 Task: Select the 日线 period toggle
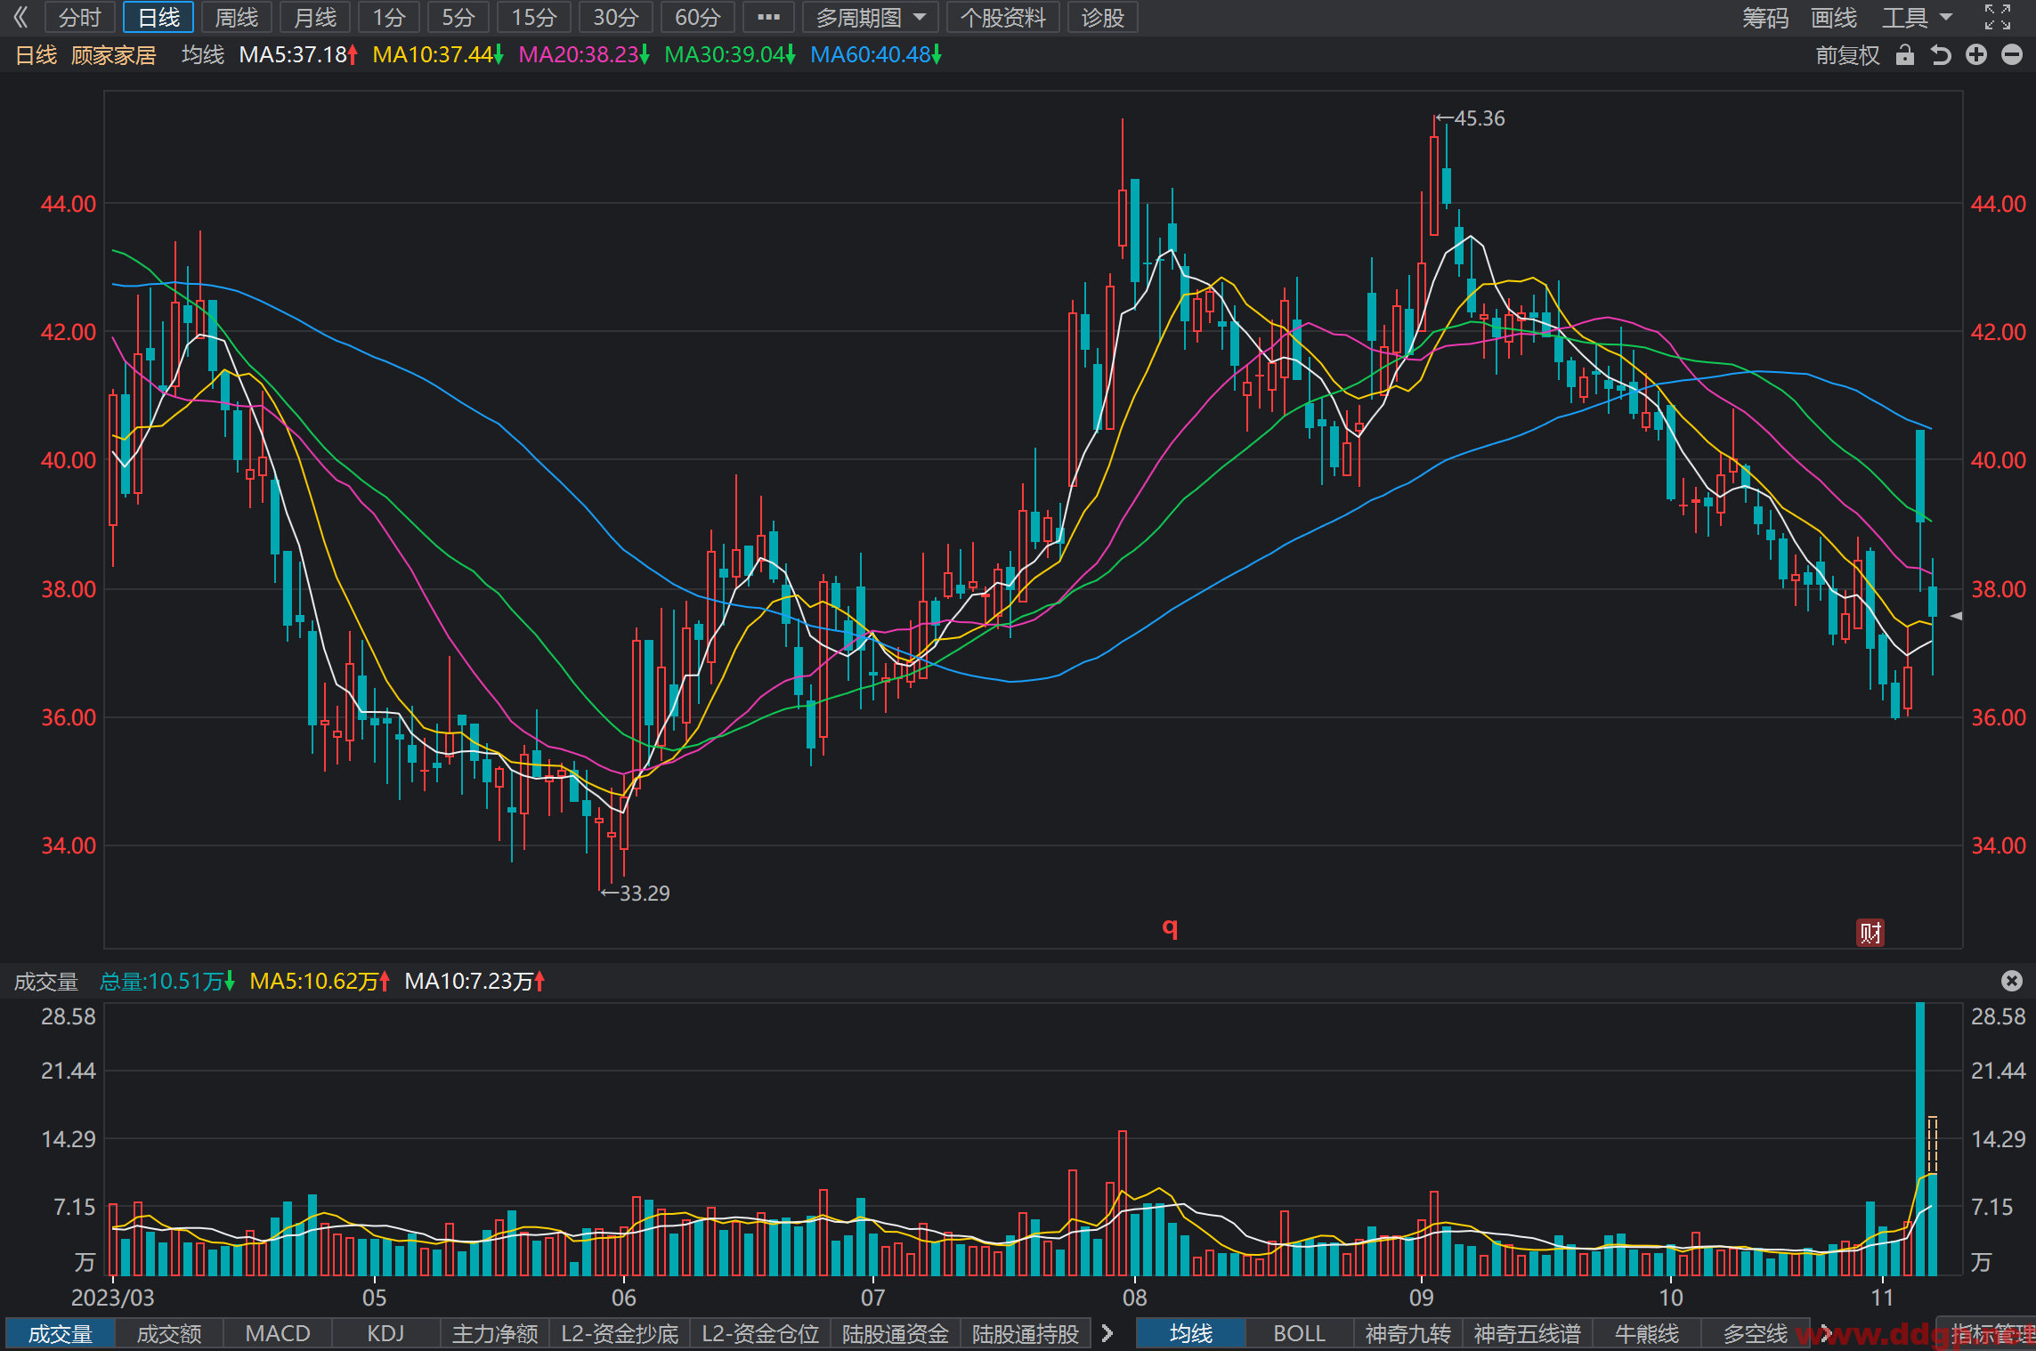(158, 17)
